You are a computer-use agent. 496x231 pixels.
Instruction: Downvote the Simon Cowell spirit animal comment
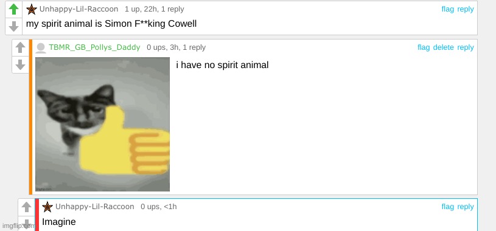coord(13,26)
